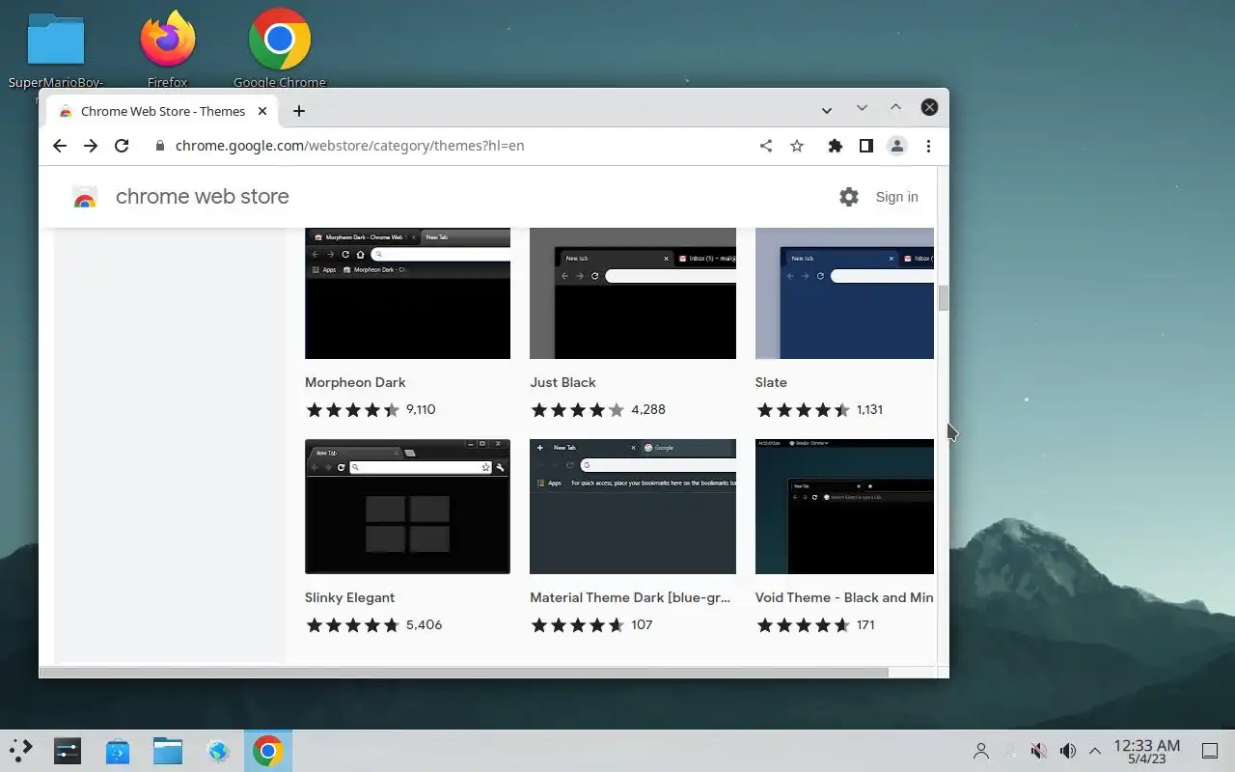Share this page using the share icon
This screenshot has width=1235, height=772.
point(766,146)
